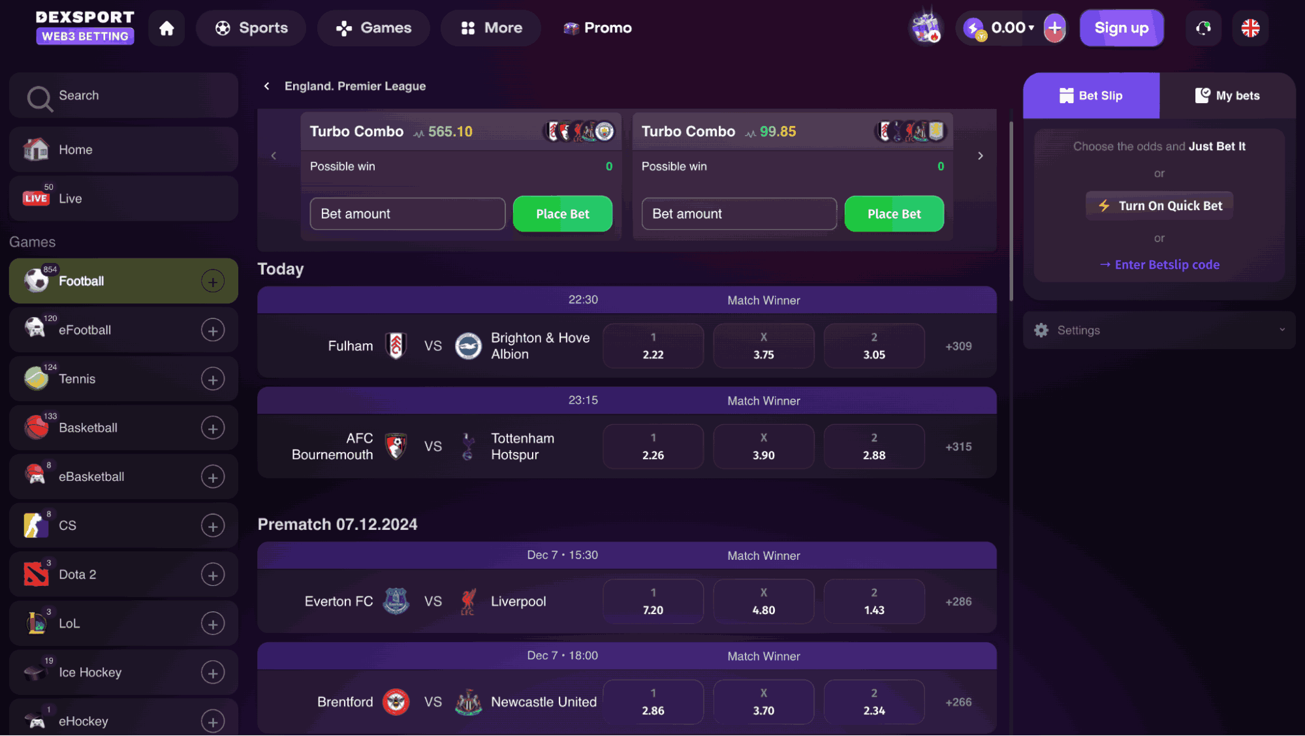This screenshot has height=736, width=1305.
Task: Click the UK flag language icon
Action: coord(1250,28)
